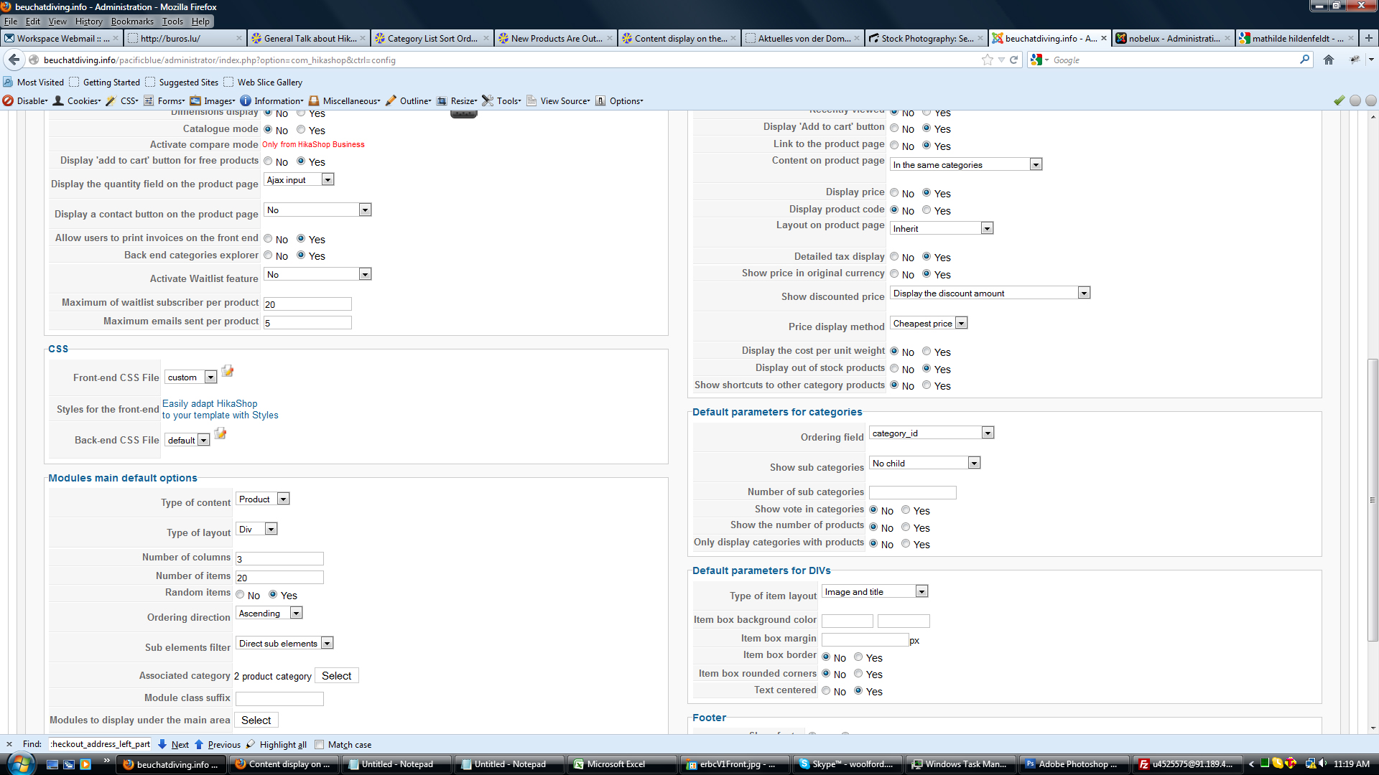
Task: Open the Bookmarks menu
Action: (132, 22)
